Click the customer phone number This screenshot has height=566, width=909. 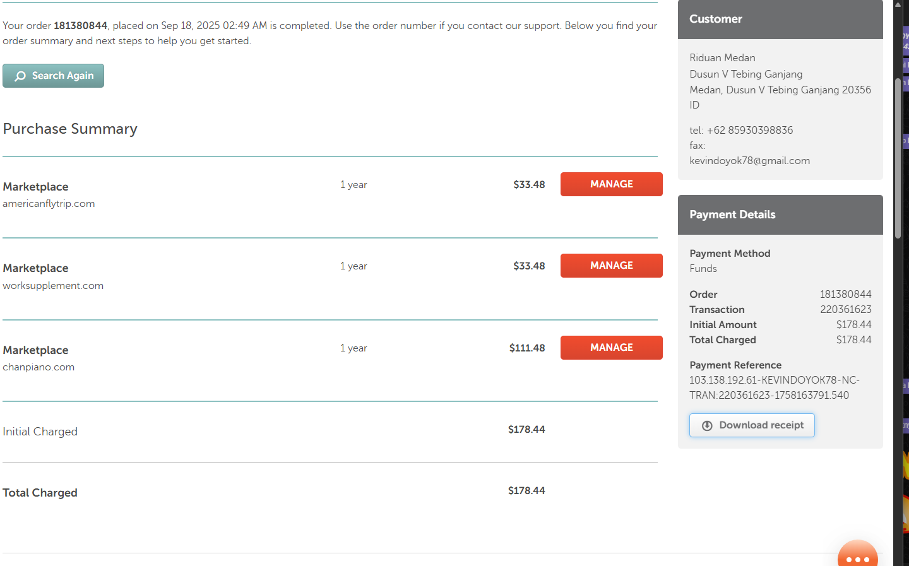749,131
